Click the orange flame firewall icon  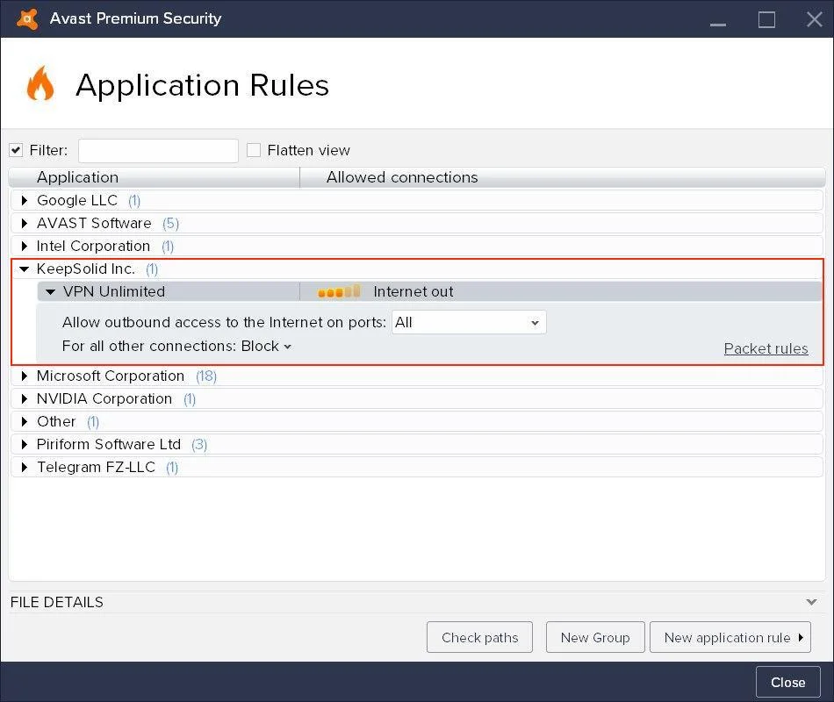coord(40,84)
